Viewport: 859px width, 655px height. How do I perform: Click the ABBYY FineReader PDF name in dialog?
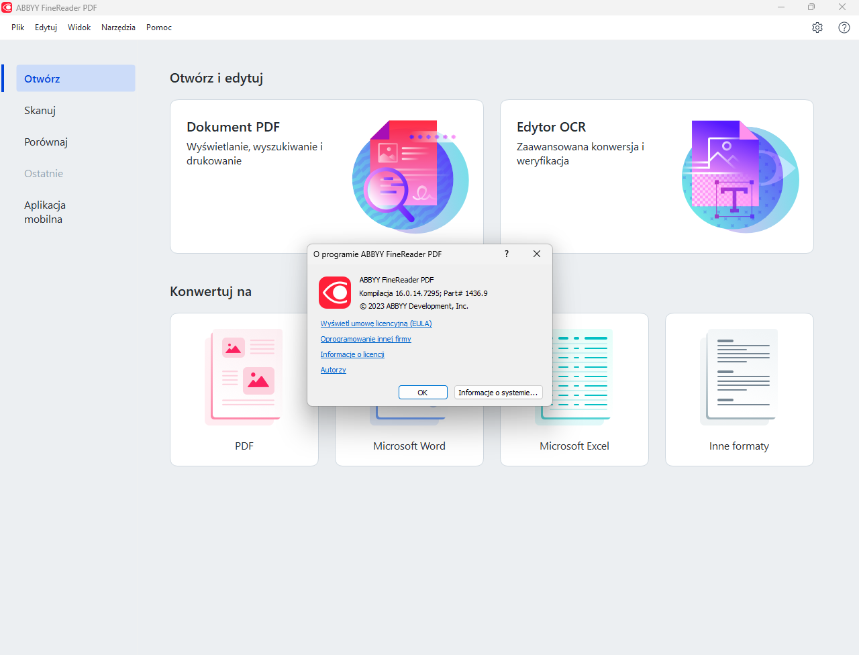click(397, 280)
